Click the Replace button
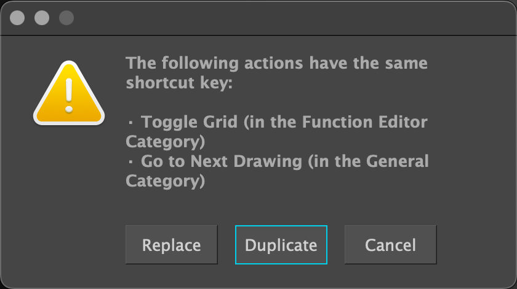This screenshot has width=517, height=289. click(172, 245)
